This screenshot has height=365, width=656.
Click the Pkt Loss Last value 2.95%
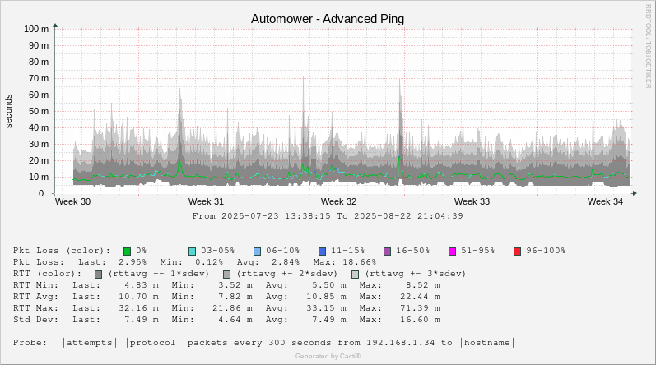click(133, 262)
